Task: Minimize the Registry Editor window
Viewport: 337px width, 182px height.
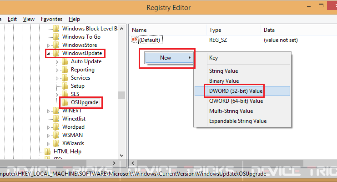Action: pos(309,6)
